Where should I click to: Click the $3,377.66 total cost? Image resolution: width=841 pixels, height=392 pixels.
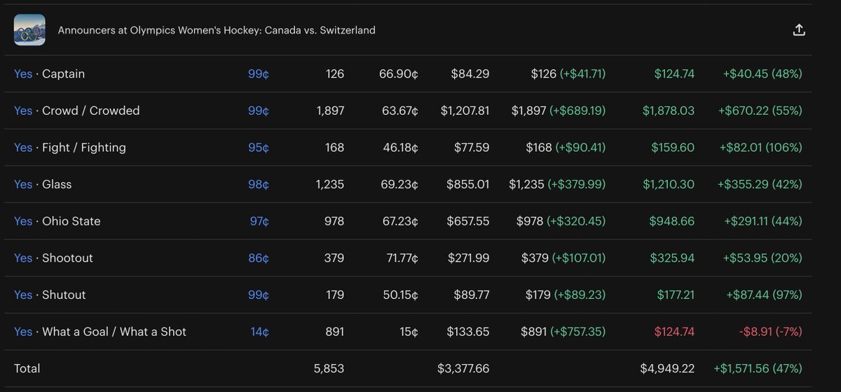click(x=463, y=368)
